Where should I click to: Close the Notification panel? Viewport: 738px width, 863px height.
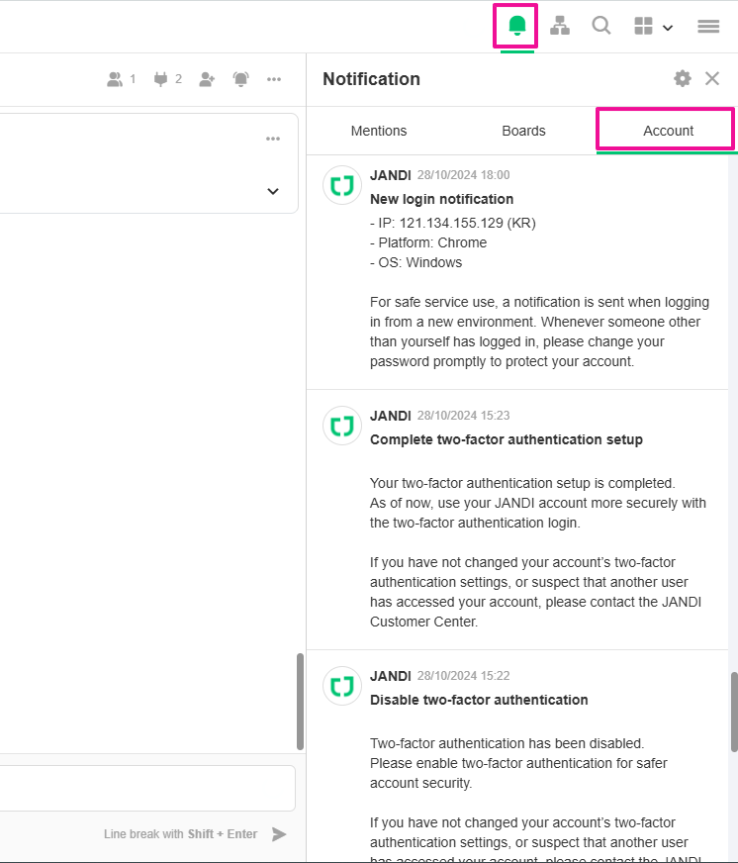point(712,78)
